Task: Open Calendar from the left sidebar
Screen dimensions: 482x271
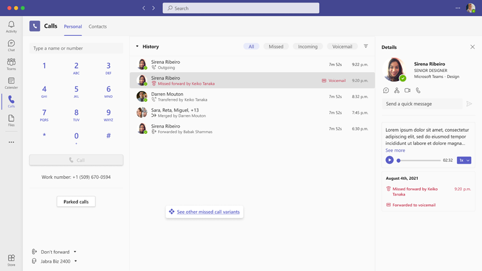Action: pyautogui.click(x=12, y=83)
